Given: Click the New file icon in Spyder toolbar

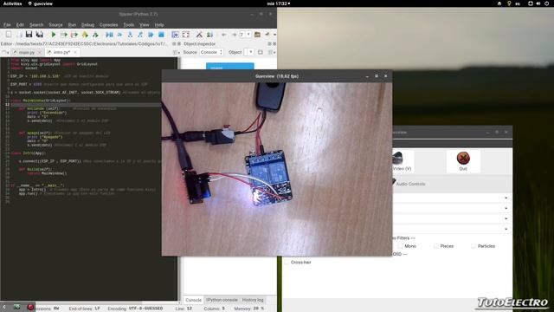Looking at the screenshot, I should click(9, 35).
